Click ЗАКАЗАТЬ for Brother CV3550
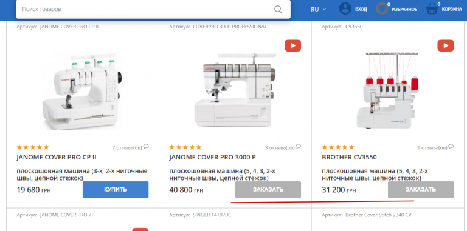467x231 pixels. (421, 189)
